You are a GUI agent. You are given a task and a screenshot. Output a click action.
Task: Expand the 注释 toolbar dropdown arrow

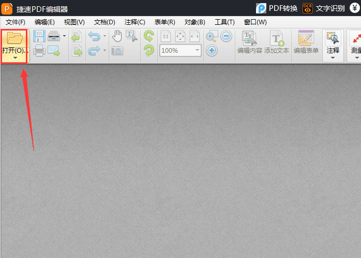[x=333, y=58]
